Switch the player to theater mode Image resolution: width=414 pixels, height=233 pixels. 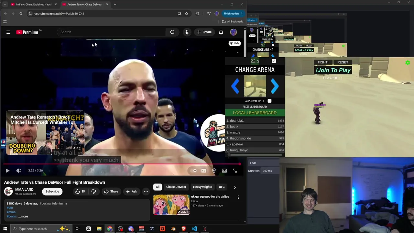coord(224,171)
